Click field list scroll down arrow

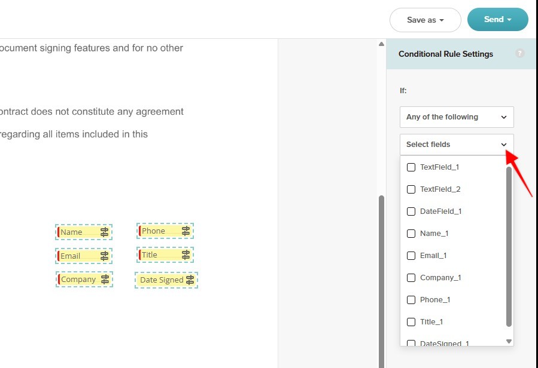click(x=509, y=341)
